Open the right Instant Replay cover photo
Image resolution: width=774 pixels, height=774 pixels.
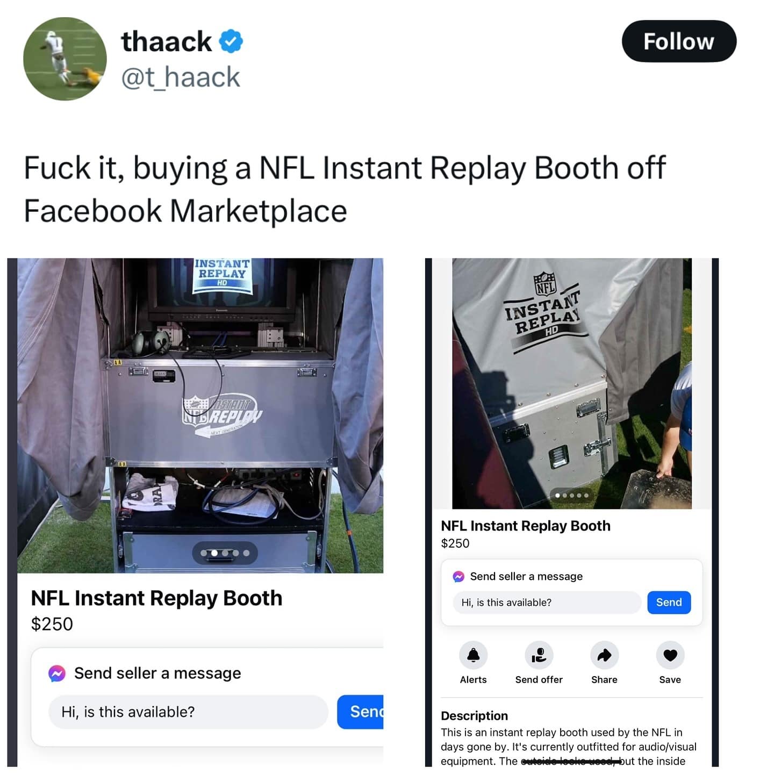coord(572,383)
